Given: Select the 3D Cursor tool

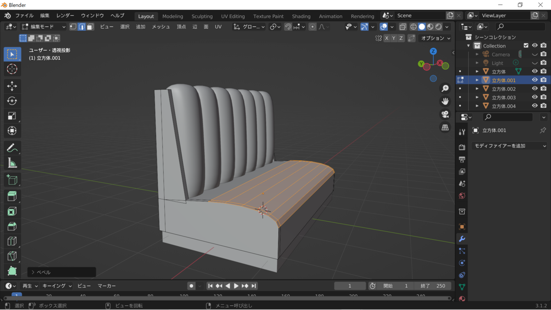Looking at the screenshot, I should [12, 69].
